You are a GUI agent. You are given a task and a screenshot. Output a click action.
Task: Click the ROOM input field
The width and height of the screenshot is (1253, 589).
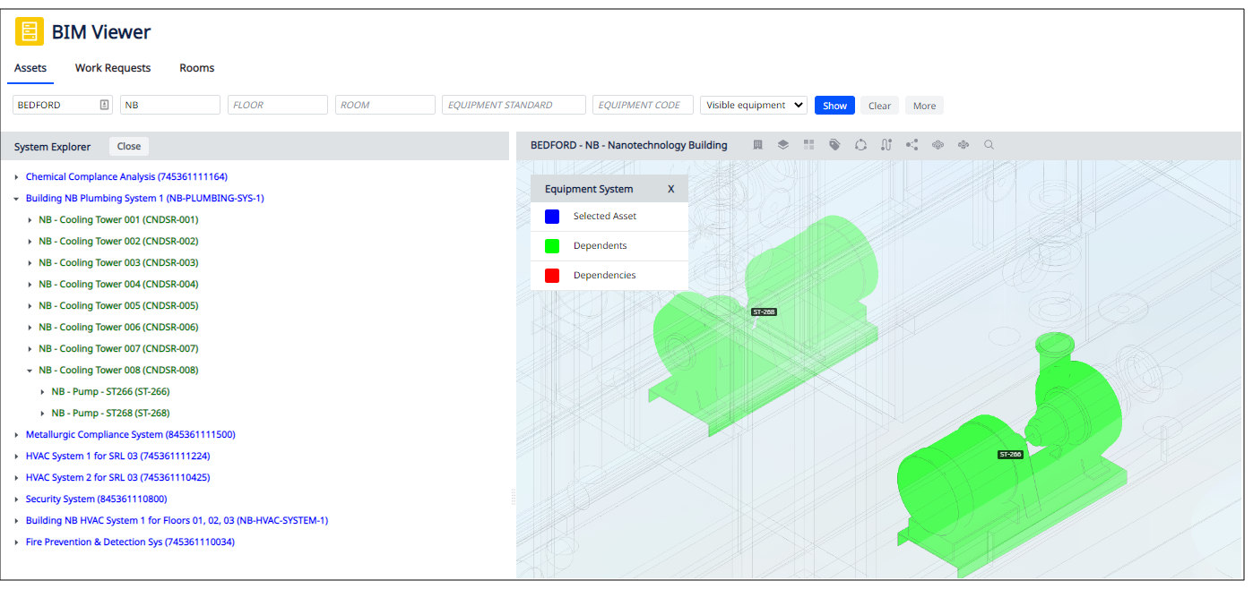click(x=385, y=105)
